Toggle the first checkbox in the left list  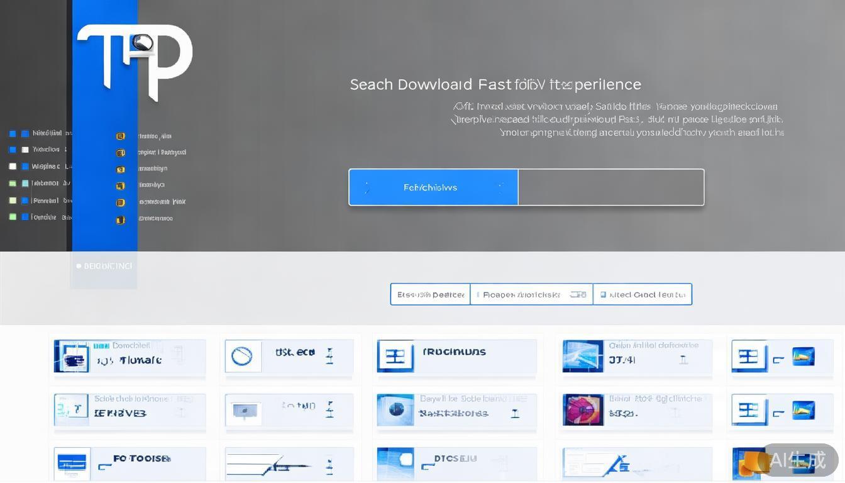[x=13, y=133]
